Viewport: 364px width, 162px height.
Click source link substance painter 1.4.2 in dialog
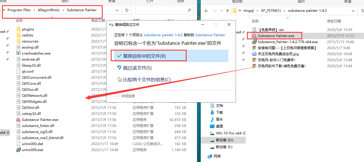(163, 35)
